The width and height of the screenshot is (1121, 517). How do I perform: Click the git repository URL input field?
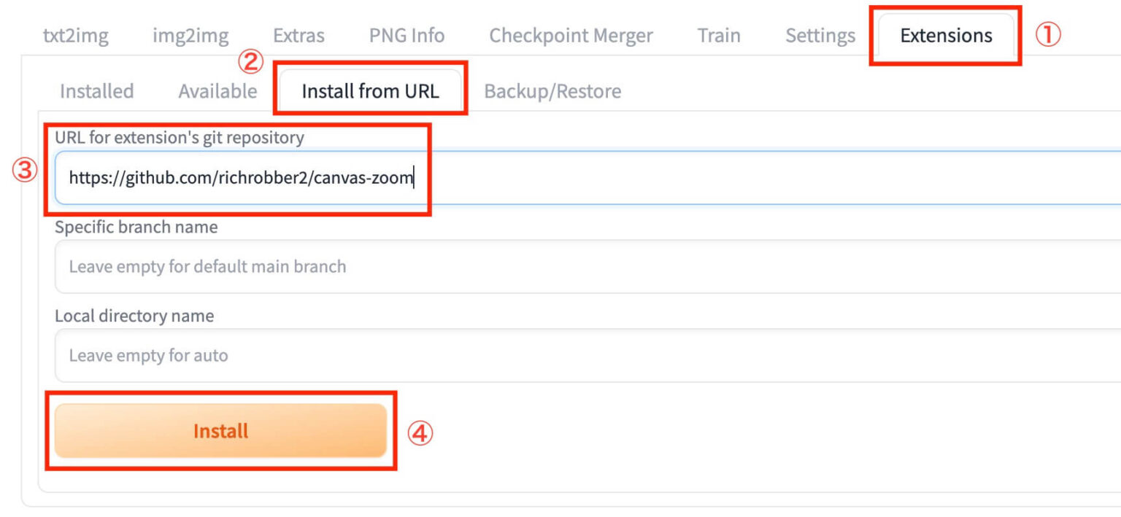point(584,177)
